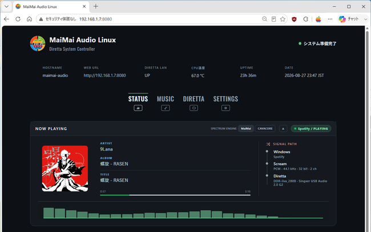The width and height of the screenshot is (371, 232).
Task: Go back to the previous page
Action: pos(6,19)
